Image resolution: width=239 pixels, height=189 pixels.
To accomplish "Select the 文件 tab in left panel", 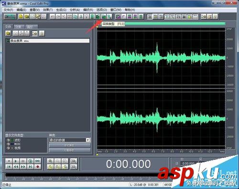I will pyautogui.click(x=8, y=27).
